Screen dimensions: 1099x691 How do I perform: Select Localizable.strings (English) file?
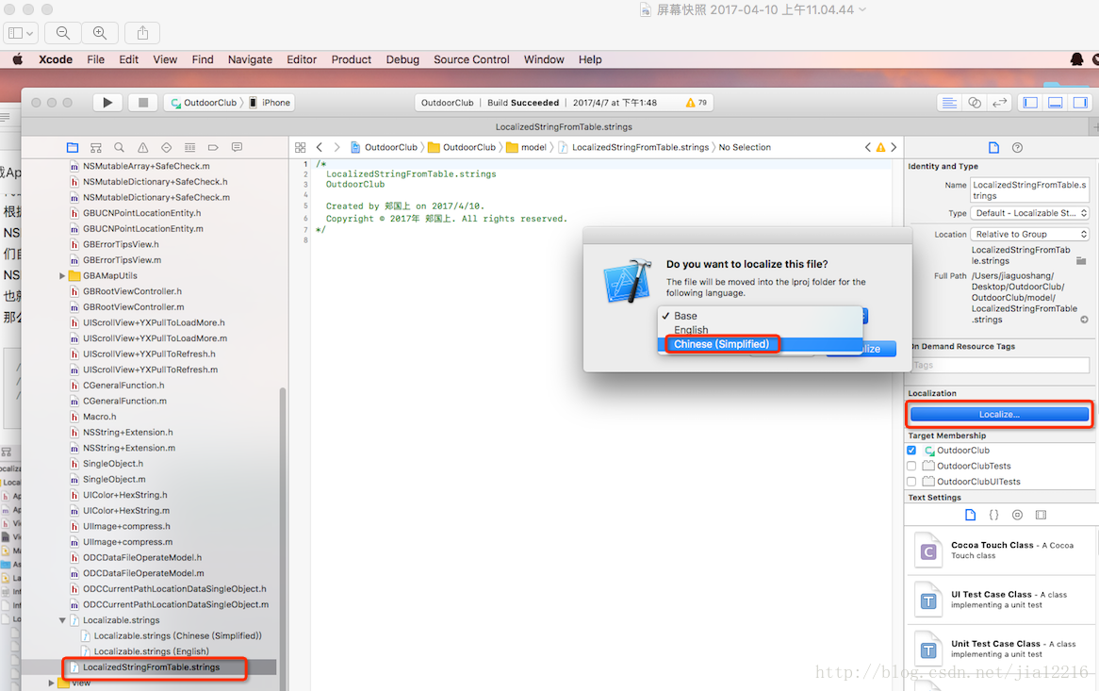(152, 651)
